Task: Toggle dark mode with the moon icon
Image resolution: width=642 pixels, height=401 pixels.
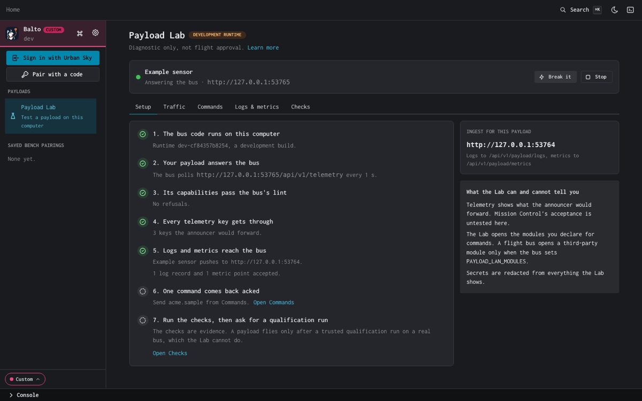Action: [615, 10]
